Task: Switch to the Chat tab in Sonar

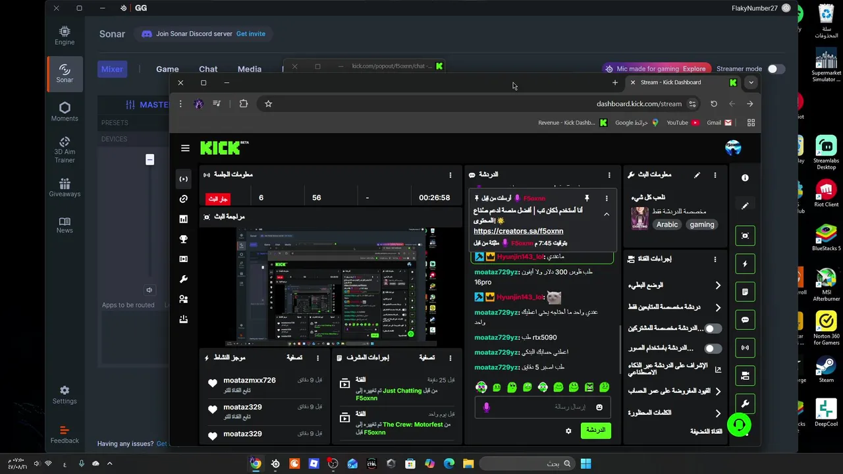Action: click(x=208, y=69)
